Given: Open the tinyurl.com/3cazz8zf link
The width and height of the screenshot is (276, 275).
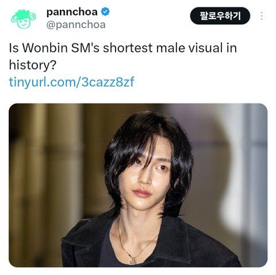Looking at the screenshot, I should [x=72, y=82].
